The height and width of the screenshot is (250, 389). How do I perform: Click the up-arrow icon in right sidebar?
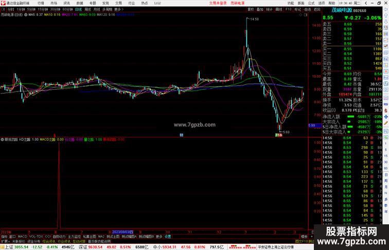pos(386,15)
